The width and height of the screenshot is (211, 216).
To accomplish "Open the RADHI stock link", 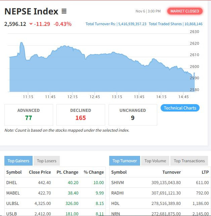I will click(117, 193).
